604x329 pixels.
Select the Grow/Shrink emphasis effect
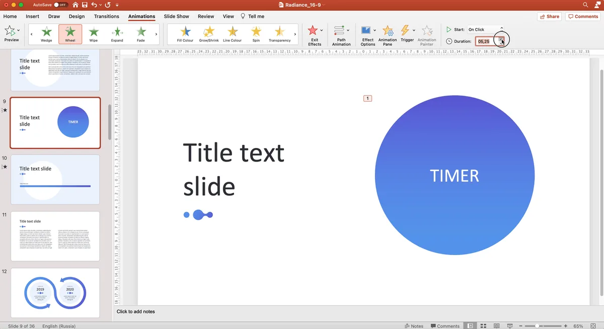pos(209,34)
